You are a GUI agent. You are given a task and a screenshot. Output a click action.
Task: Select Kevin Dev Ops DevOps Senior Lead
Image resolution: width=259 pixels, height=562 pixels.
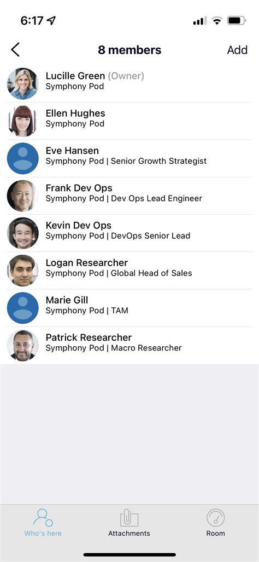pyautogui.click(x=129, y=233)
